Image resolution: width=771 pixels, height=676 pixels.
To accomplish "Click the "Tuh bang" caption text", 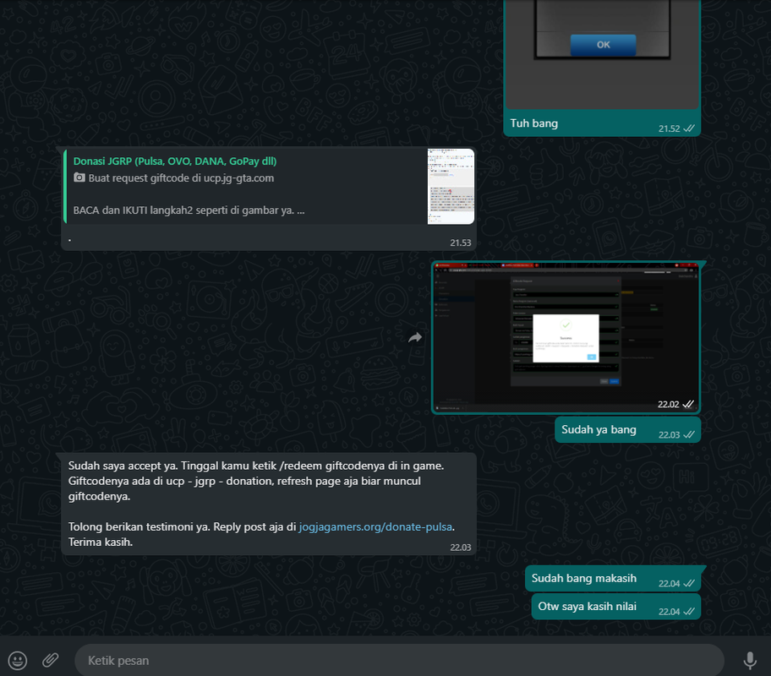I will pos(533,123).
